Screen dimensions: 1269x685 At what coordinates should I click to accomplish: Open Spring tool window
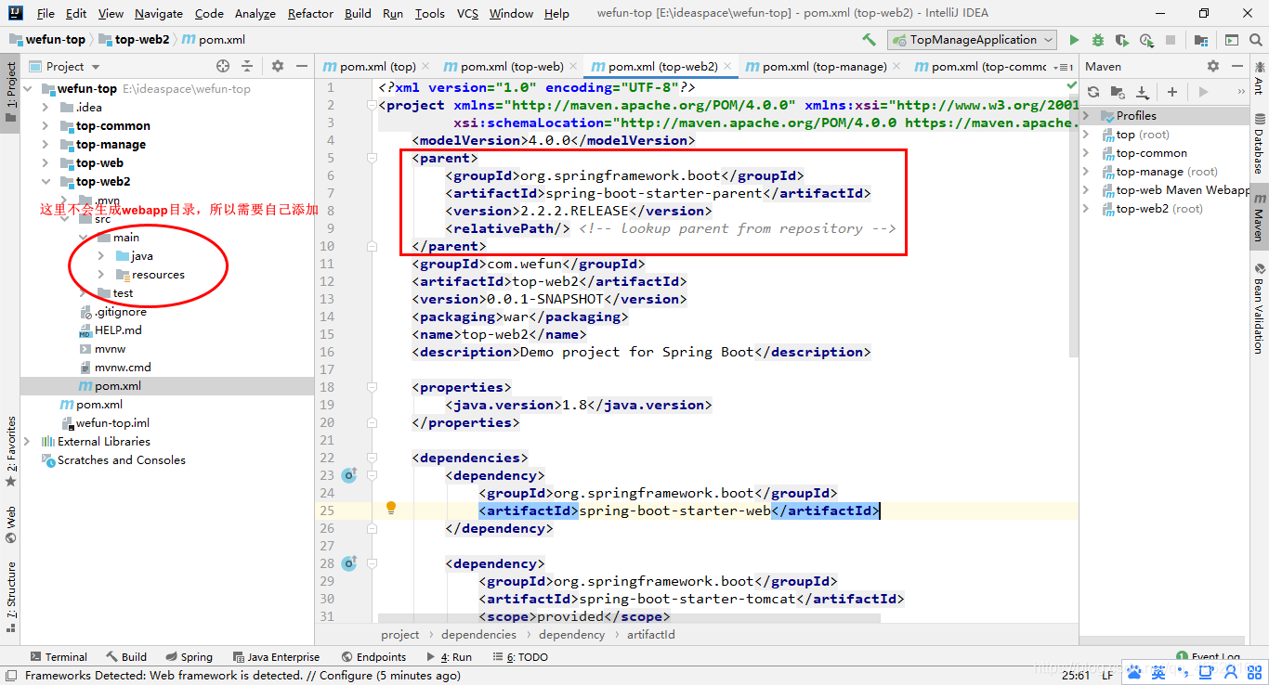pyautogui.click(x=189, y=657)
